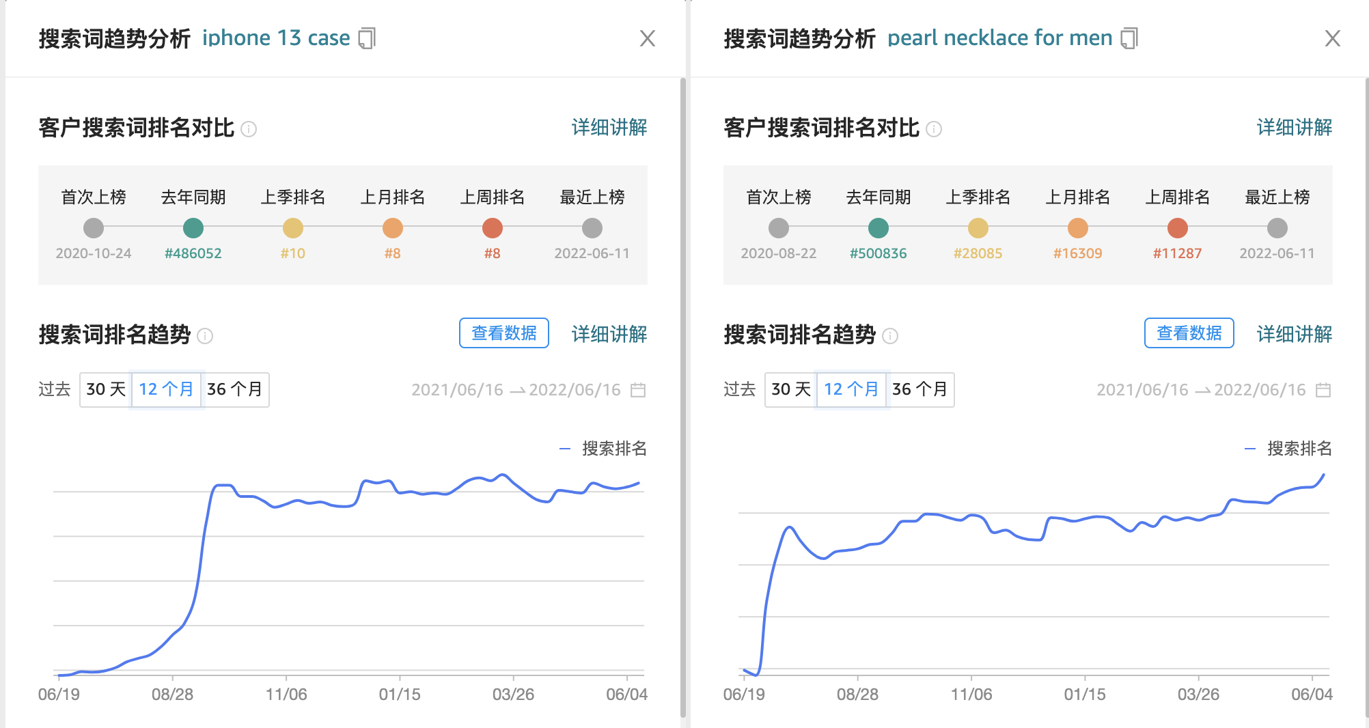Image resolution: width=1369 pixels, height=728 pixels.
Task: Select 12 个月 in pearl necklace panel
Action: point(851,389)
